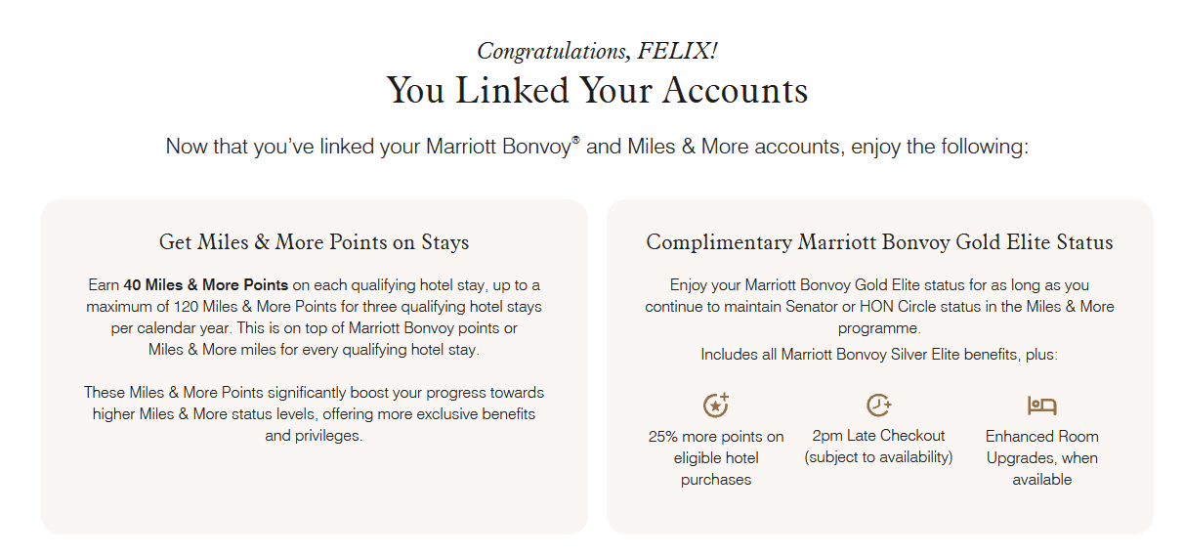1184x556 pixels.
Task: Click the "(subject to availability)" note
Action: coord(878,457)
